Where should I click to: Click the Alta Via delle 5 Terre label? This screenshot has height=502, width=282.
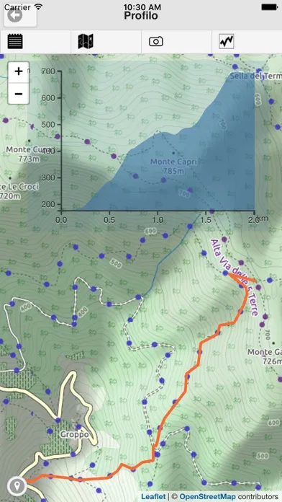pyautogui.click(x=235, y=277)
